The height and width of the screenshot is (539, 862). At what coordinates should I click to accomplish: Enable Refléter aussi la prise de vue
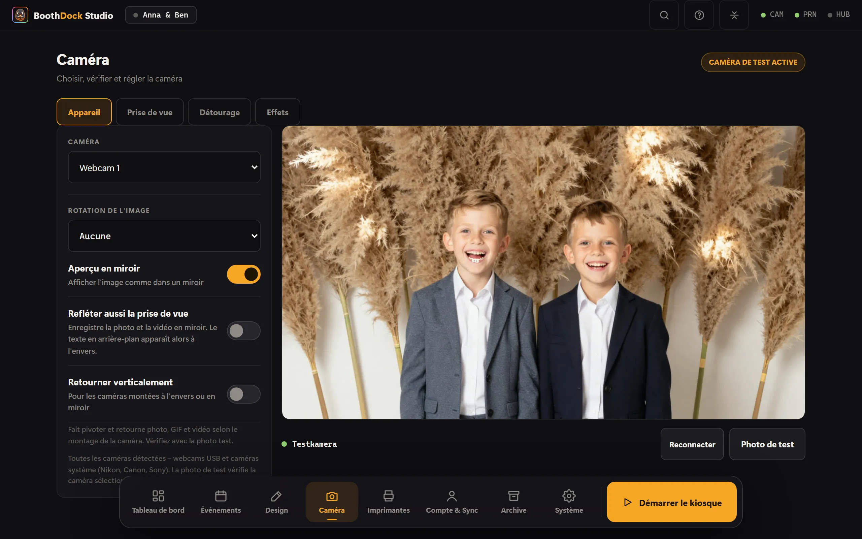(244, 331)
